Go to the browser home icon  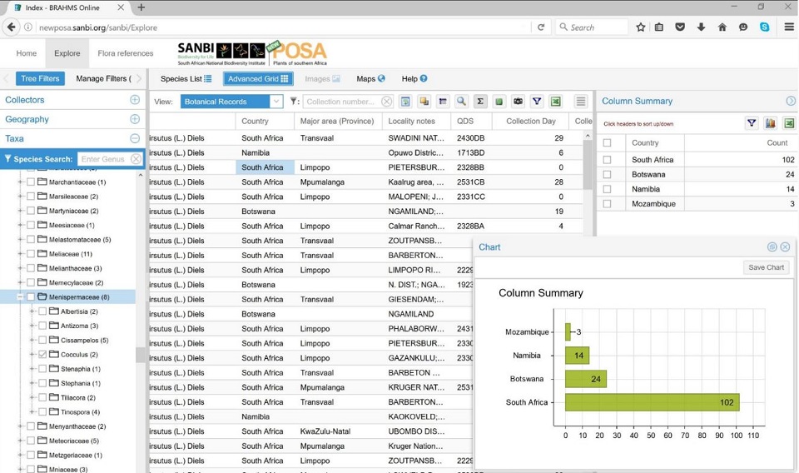click(722, 27)
